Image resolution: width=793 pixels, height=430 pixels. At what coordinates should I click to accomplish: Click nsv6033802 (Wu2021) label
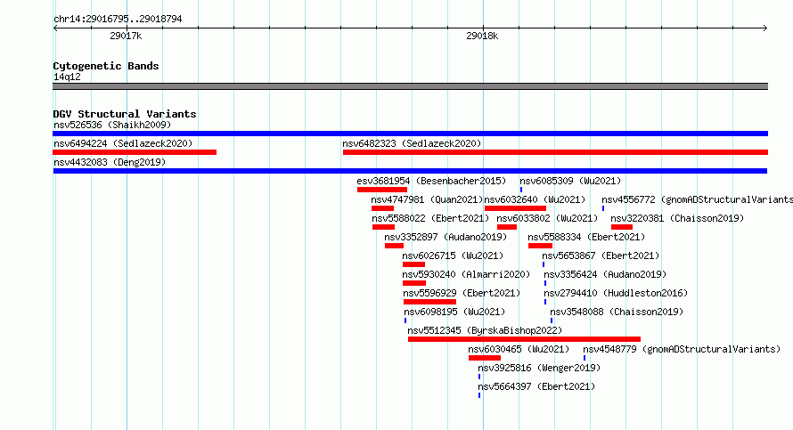point(547,218)
